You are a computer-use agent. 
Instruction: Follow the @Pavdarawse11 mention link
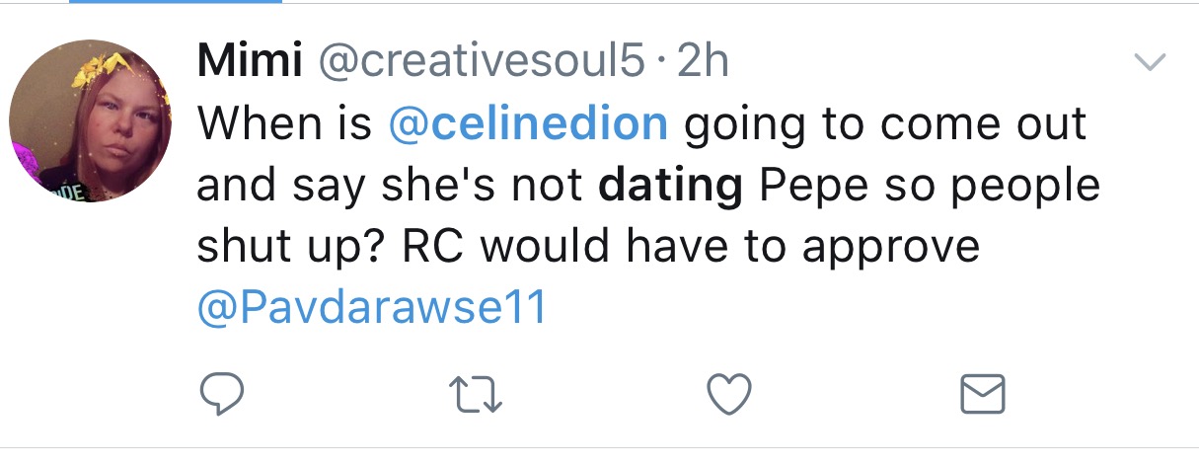point(372,307)
